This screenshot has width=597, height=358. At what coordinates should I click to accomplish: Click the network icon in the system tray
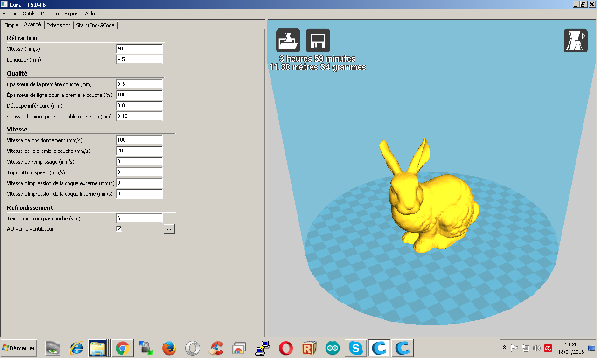pos(526,348)
